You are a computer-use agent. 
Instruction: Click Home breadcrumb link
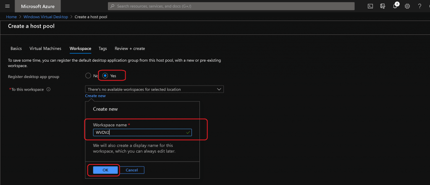tap(11, 17)
